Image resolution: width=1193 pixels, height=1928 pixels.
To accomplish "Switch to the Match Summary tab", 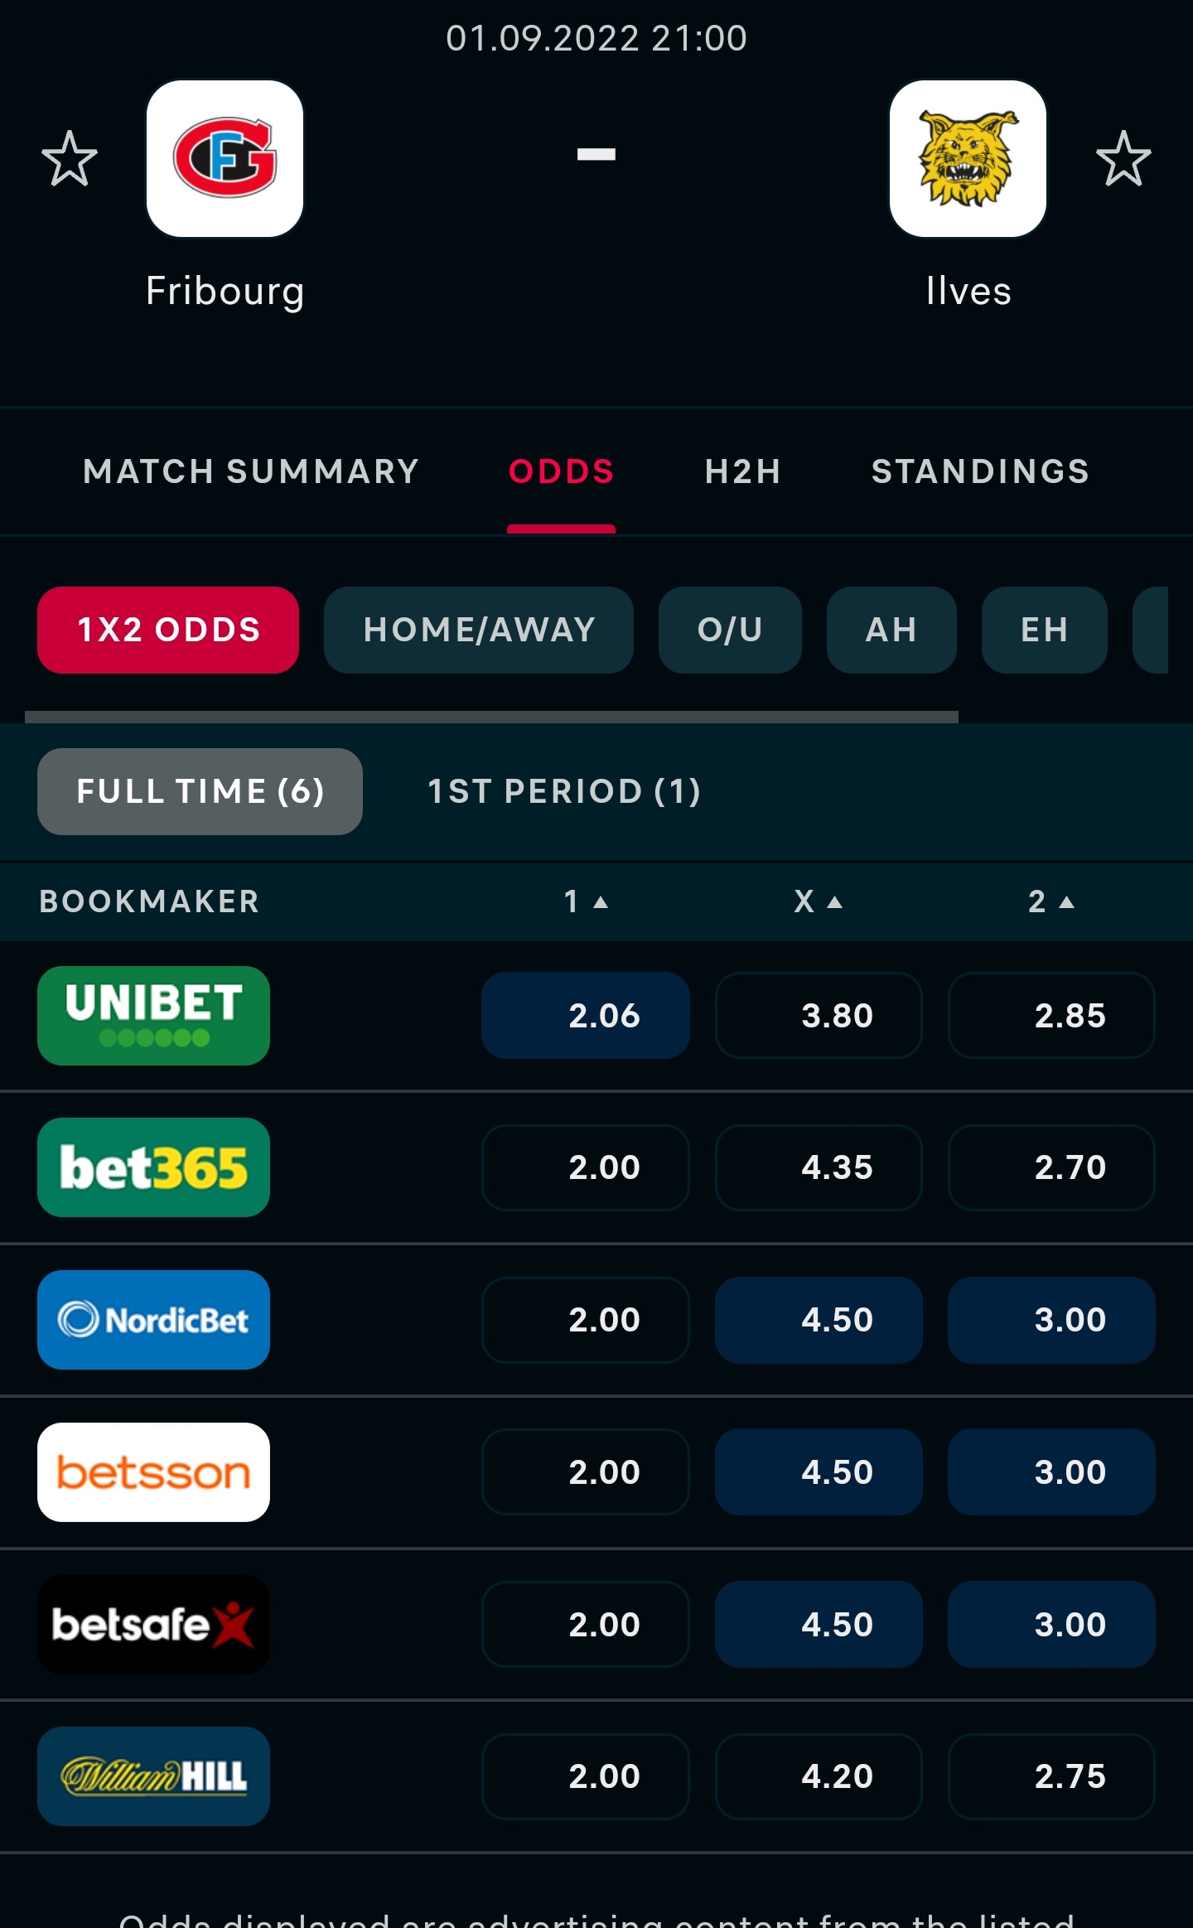I will click(x=251, y=471).
